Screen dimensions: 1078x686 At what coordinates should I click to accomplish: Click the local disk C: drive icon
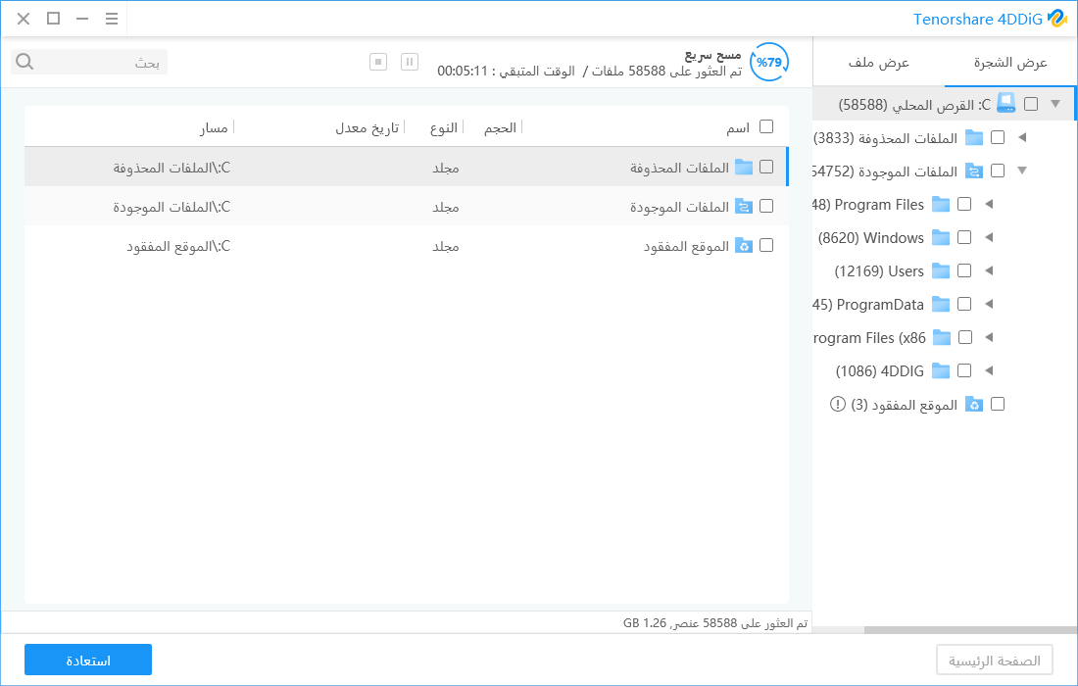[x=1006, y=104]
